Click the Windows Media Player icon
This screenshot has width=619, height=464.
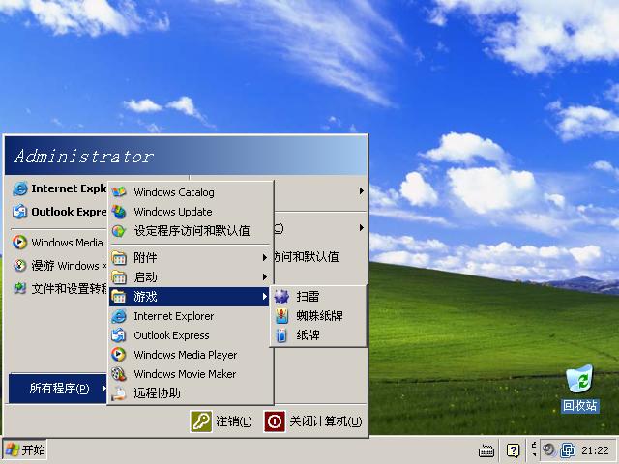click(x=118, y=355)
